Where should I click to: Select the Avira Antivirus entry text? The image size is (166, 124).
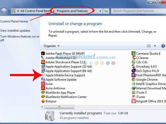55,88
